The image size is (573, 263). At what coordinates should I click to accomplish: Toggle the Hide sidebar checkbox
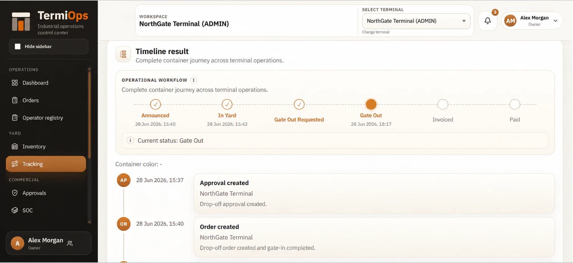pyautogui.click(x=18, y=46)
